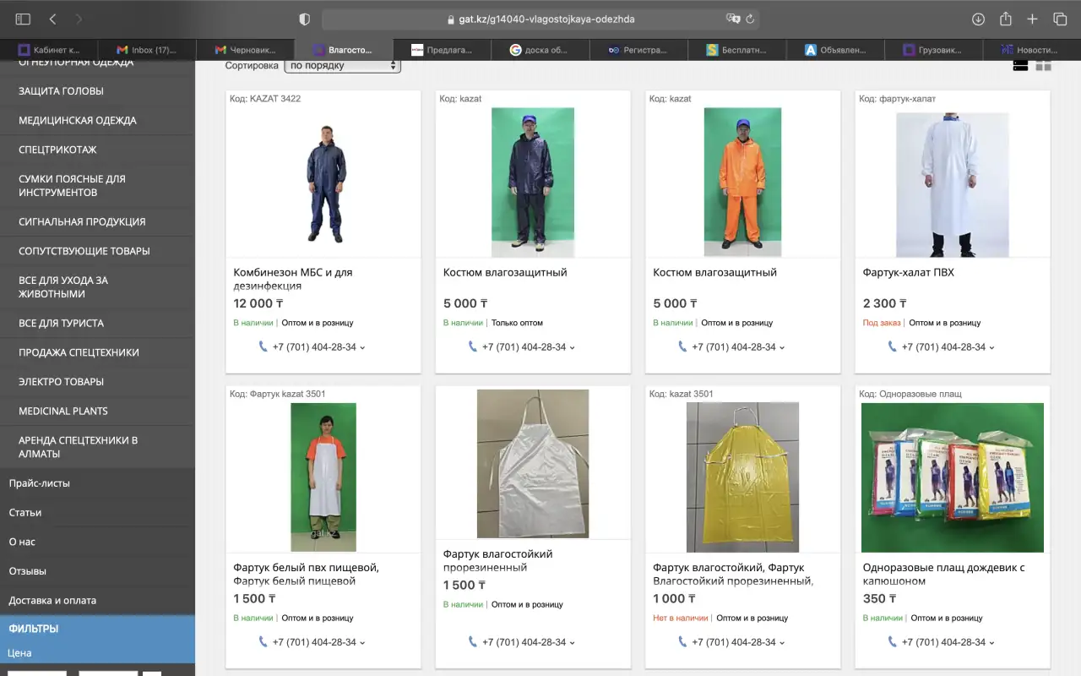Click Safari Downloads icon

click(978, 19)
